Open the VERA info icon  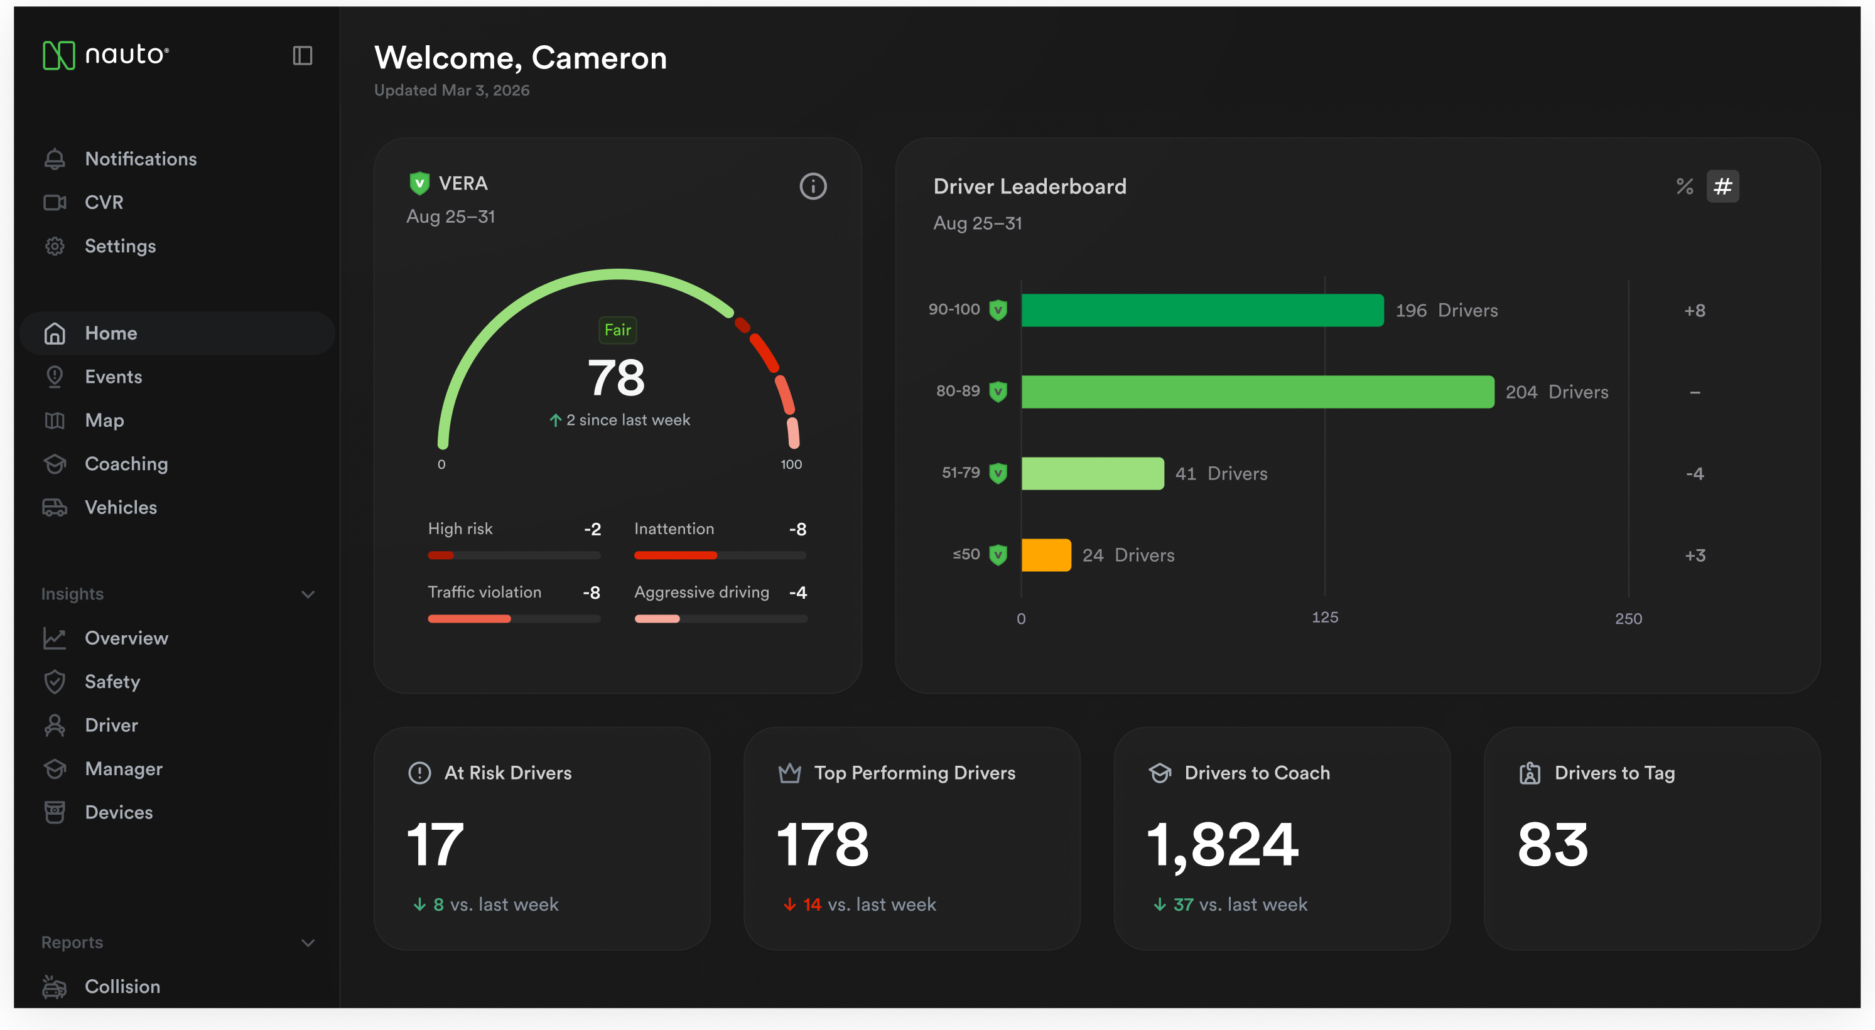click(813, 186)
